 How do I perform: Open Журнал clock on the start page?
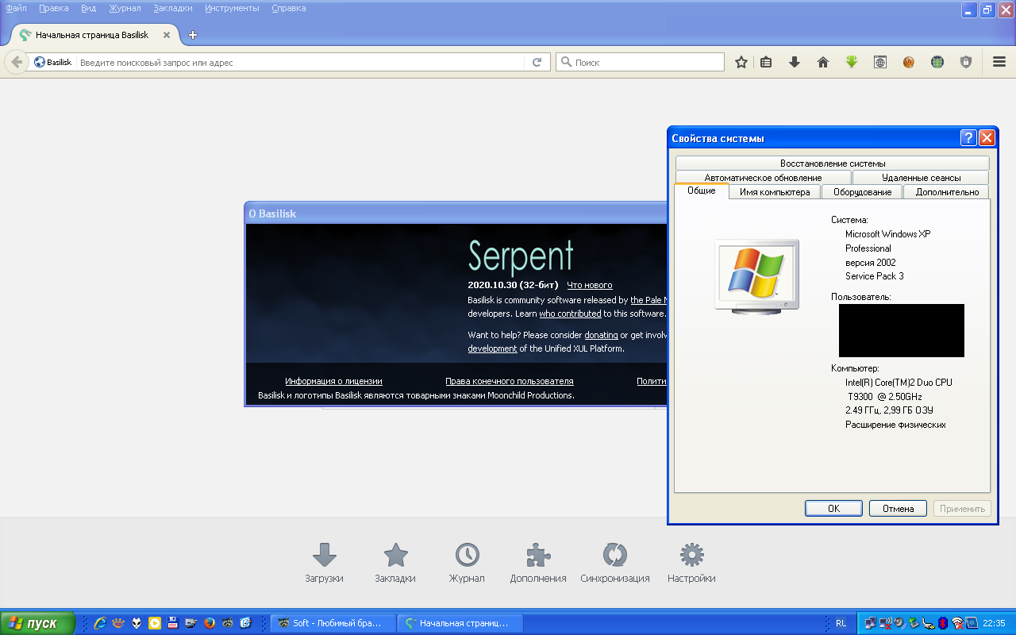(467, 564)
